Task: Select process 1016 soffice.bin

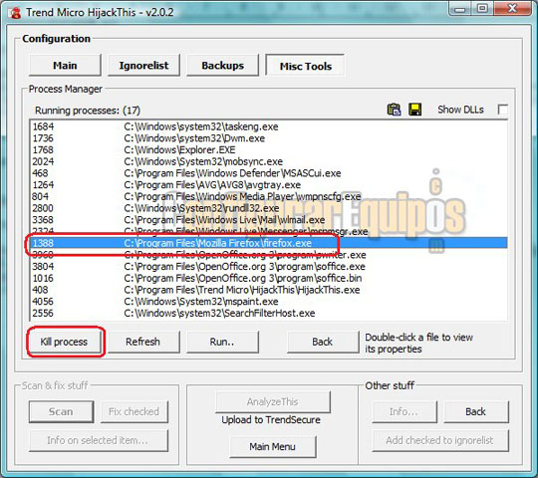Action: pos(268,278)
